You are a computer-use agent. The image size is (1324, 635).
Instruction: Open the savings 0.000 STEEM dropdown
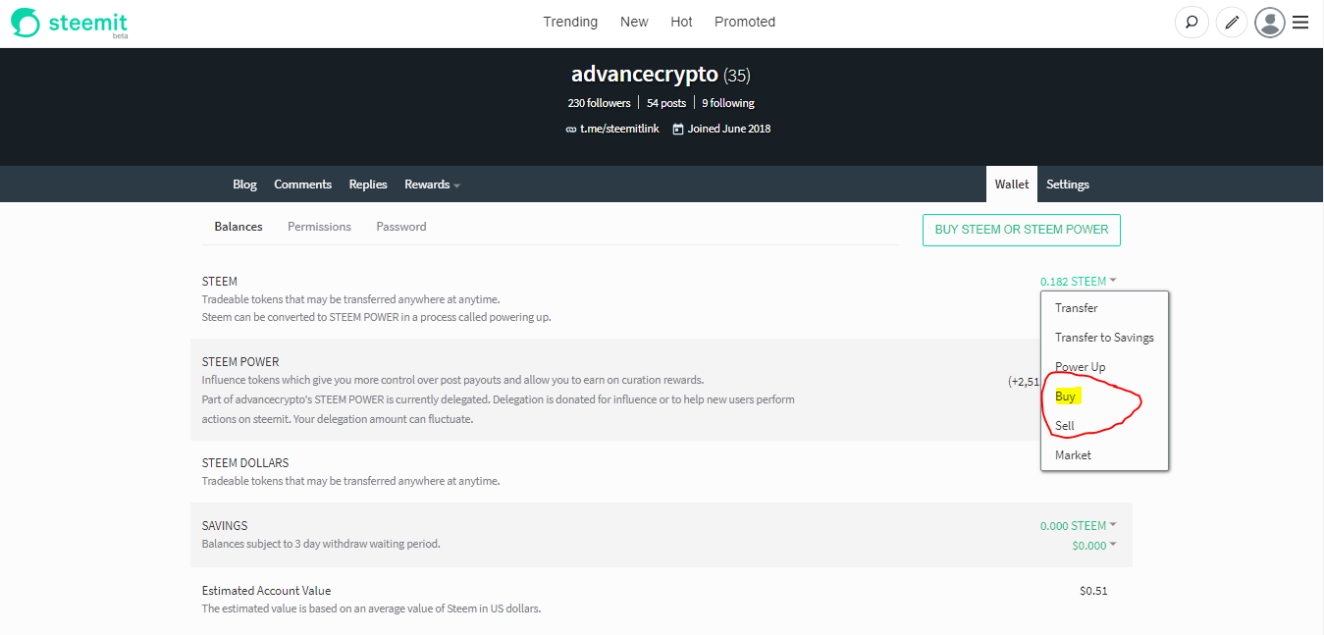(x=1079, y=526)
